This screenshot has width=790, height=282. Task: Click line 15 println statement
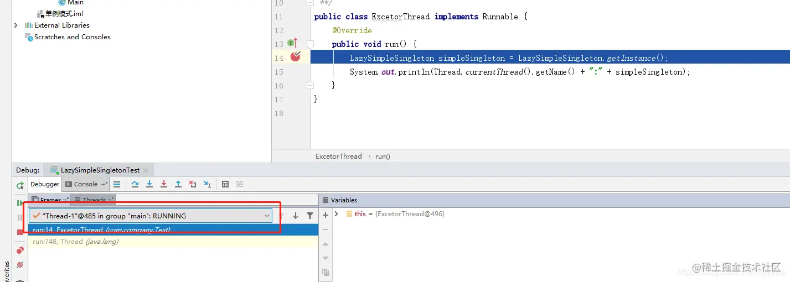(520, 72)
